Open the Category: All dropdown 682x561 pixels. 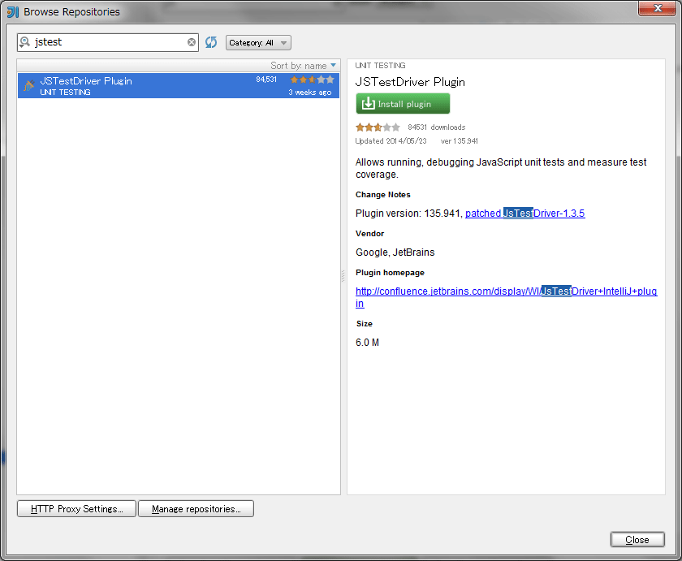click(x=258, y=42)
